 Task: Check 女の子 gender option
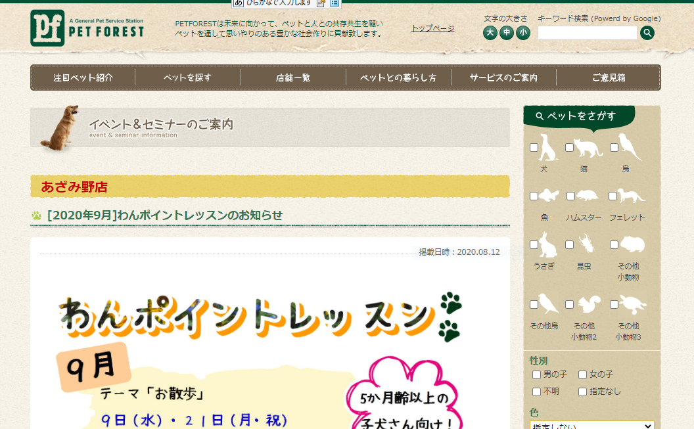tap(582, 374)
